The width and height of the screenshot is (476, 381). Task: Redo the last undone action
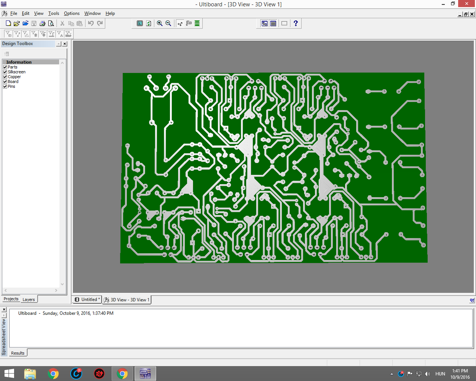(100, 23)
